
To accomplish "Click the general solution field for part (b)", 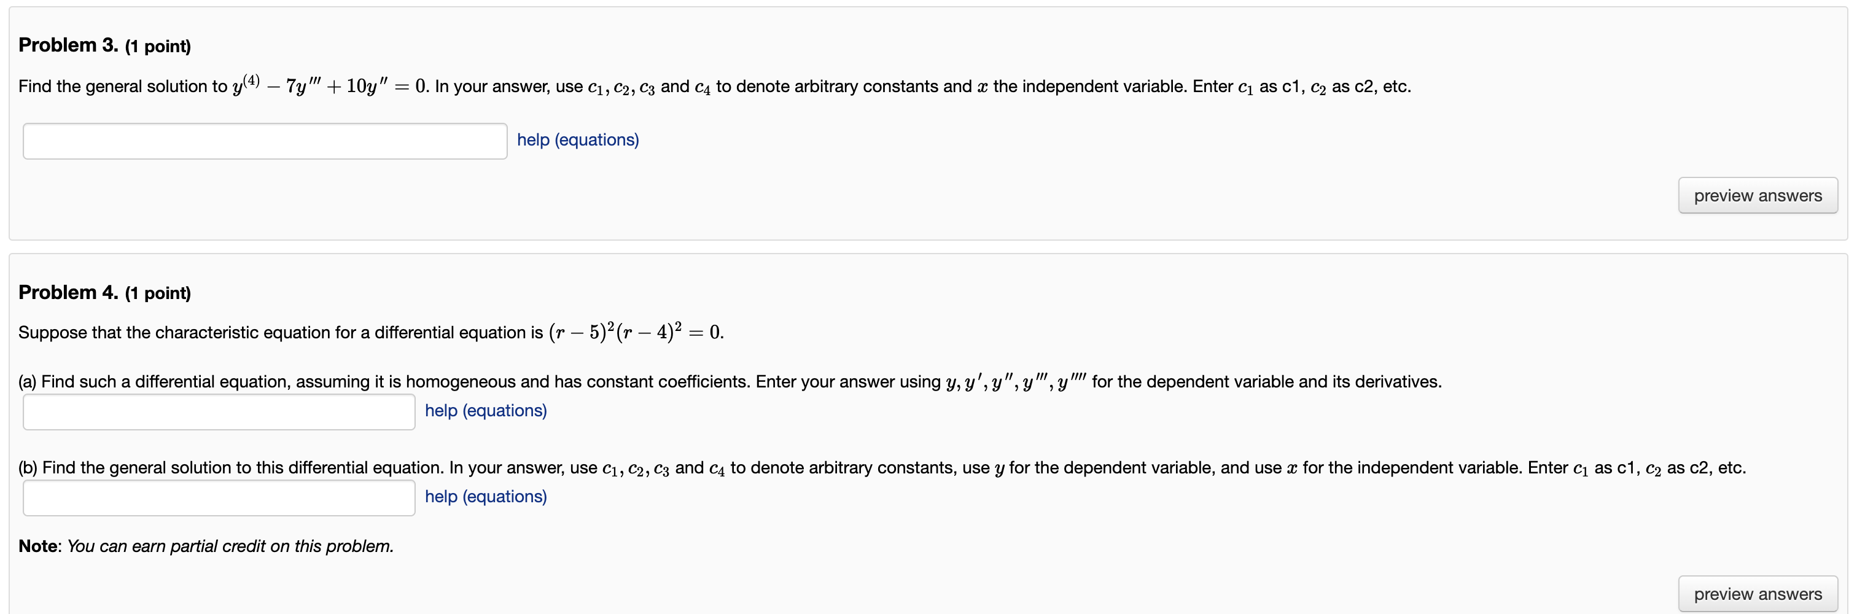I will (218, 497).
